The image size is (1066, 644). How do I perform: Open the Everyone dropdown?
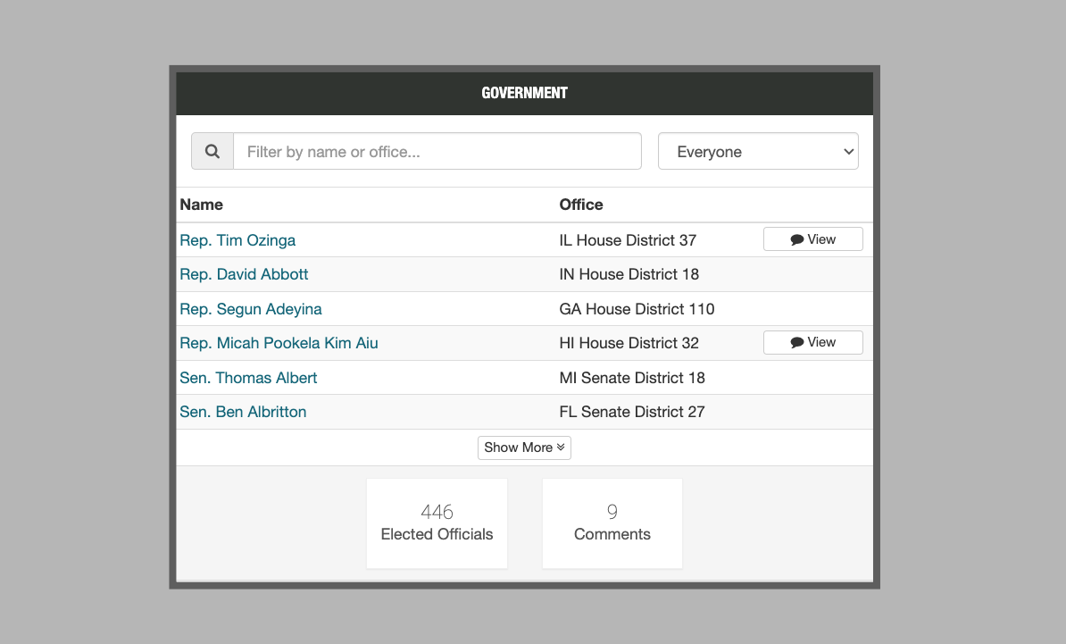[758, 152]
